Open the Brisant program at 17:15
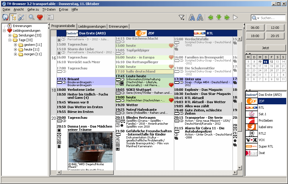Screen dimensions: 288x184 click(x=86, y=82)
